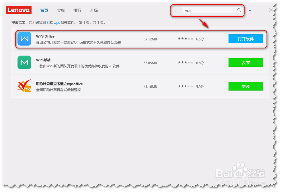
Task: Select the 职称计算机直考通 WPS icon
Action: pyautogui.click(x=24, y=86)
